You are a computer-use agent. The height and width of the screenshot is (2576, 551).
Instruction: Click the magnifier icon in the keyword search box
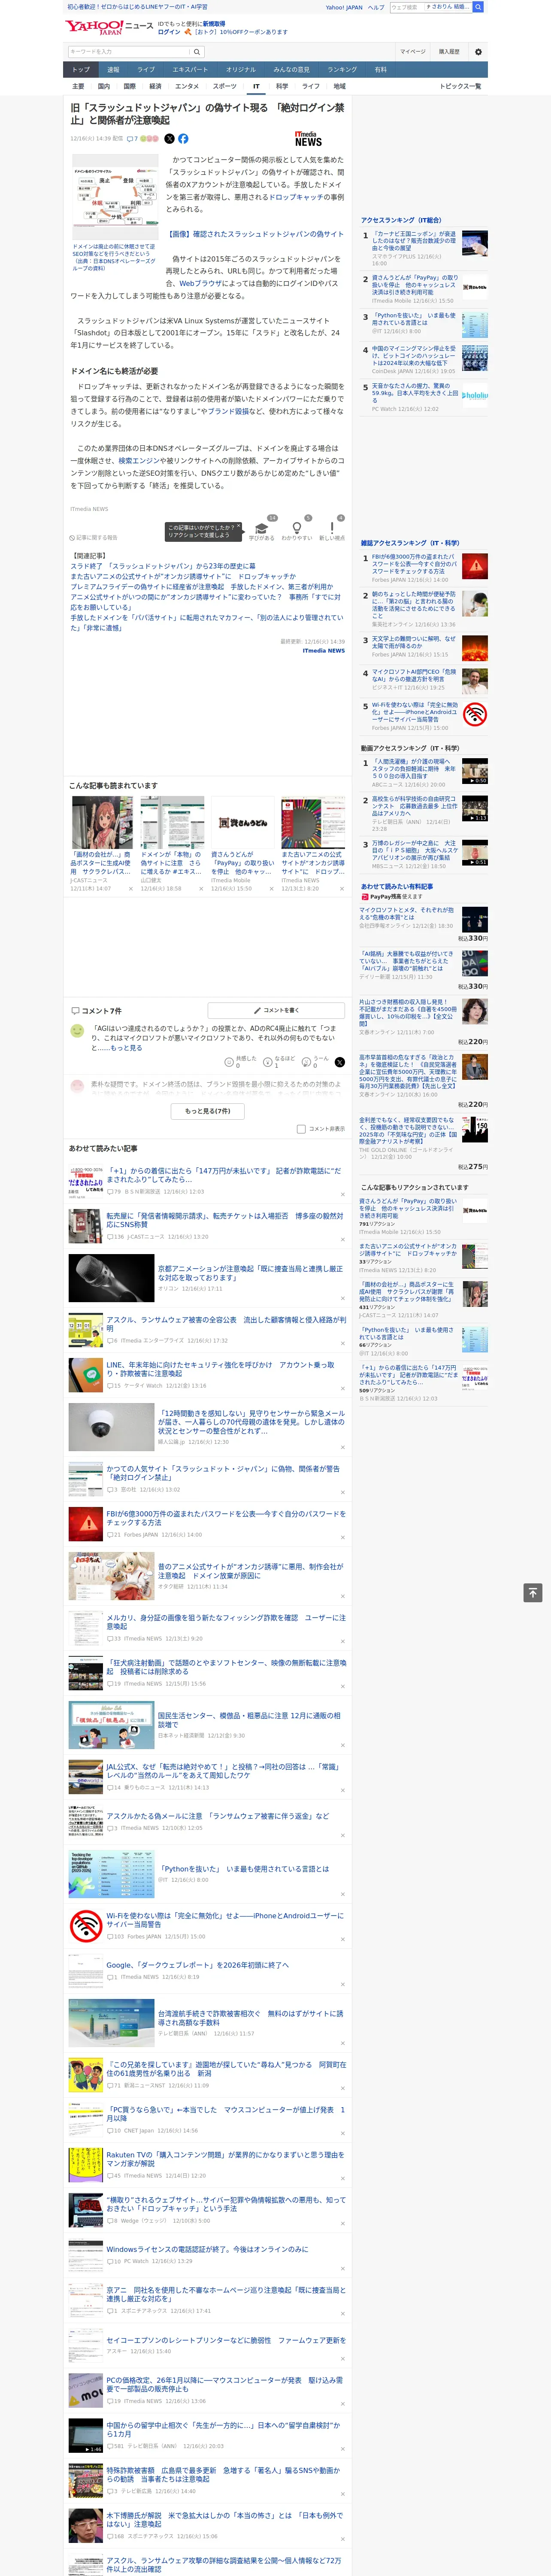[x=197, y=52]
